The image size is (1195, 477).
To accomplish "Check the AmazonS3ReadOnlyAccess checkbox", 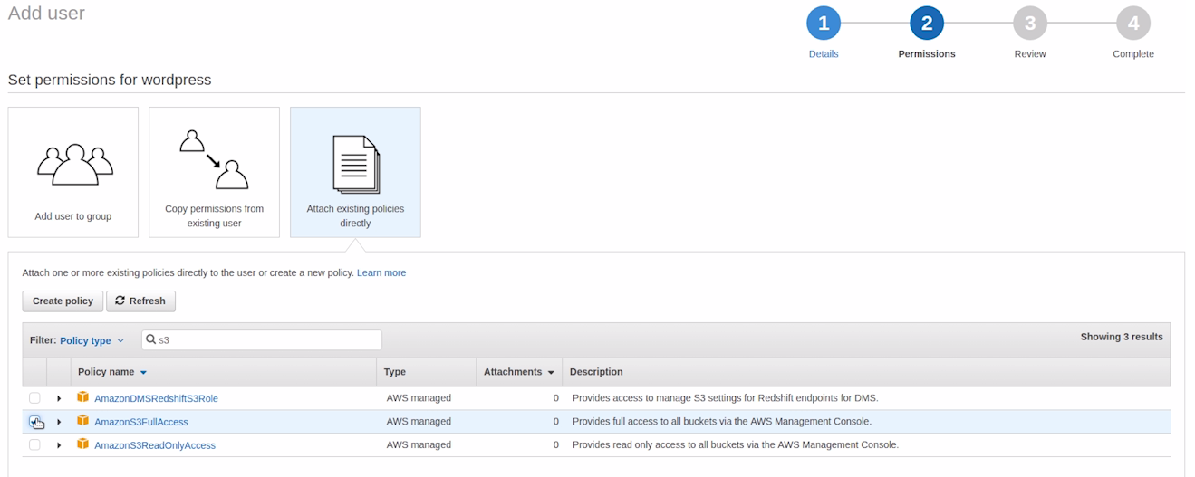I will [34, 444].
